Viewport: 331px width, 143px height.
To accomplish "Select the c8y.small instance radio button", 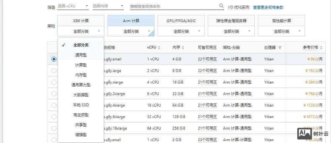I will point(54,140).
